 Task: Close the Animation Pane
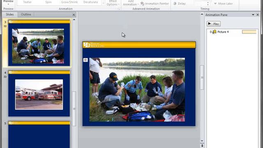point(258,15)
